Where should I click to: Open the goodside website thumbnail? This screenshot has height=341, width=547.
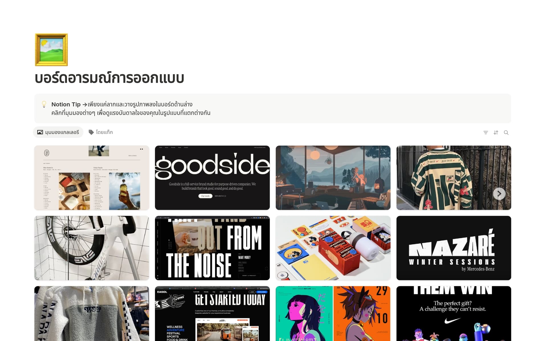click(x=212, y=178)
